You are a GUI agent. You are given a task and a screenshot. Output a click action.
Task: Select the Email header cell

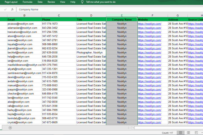coord(25,20)
